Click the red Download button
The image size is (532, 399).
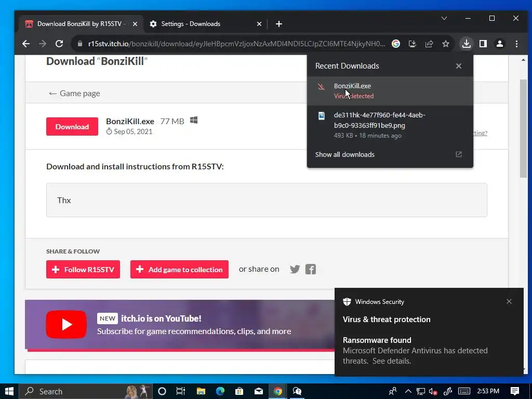pos(72,127)
